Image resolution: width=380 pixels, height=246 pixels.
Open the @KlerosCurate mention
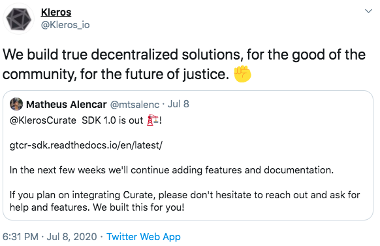pos(43,120)
